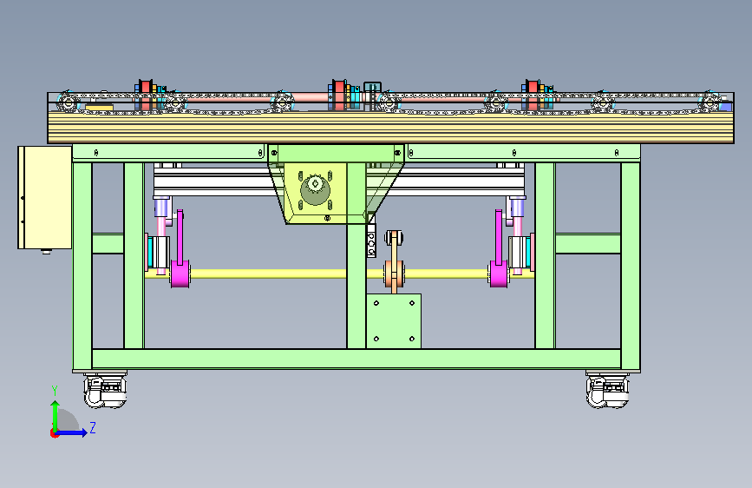
Task: Select the center red coupling on top conveyor
Action: coord(339,95)
